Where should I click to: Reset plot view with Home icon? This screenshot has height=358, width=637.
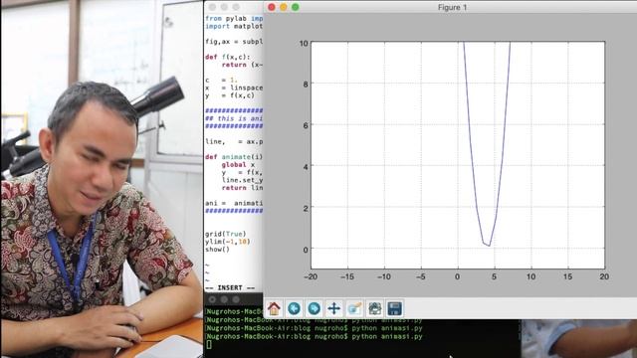(x=274, y=309)
